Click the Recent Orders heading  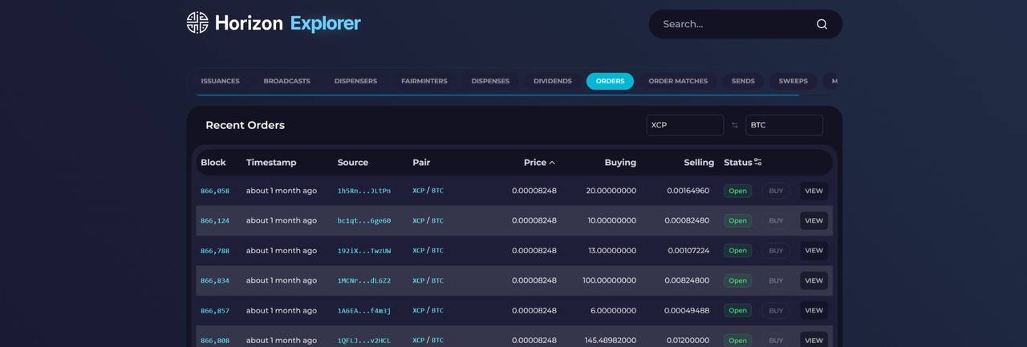point(245,125)
